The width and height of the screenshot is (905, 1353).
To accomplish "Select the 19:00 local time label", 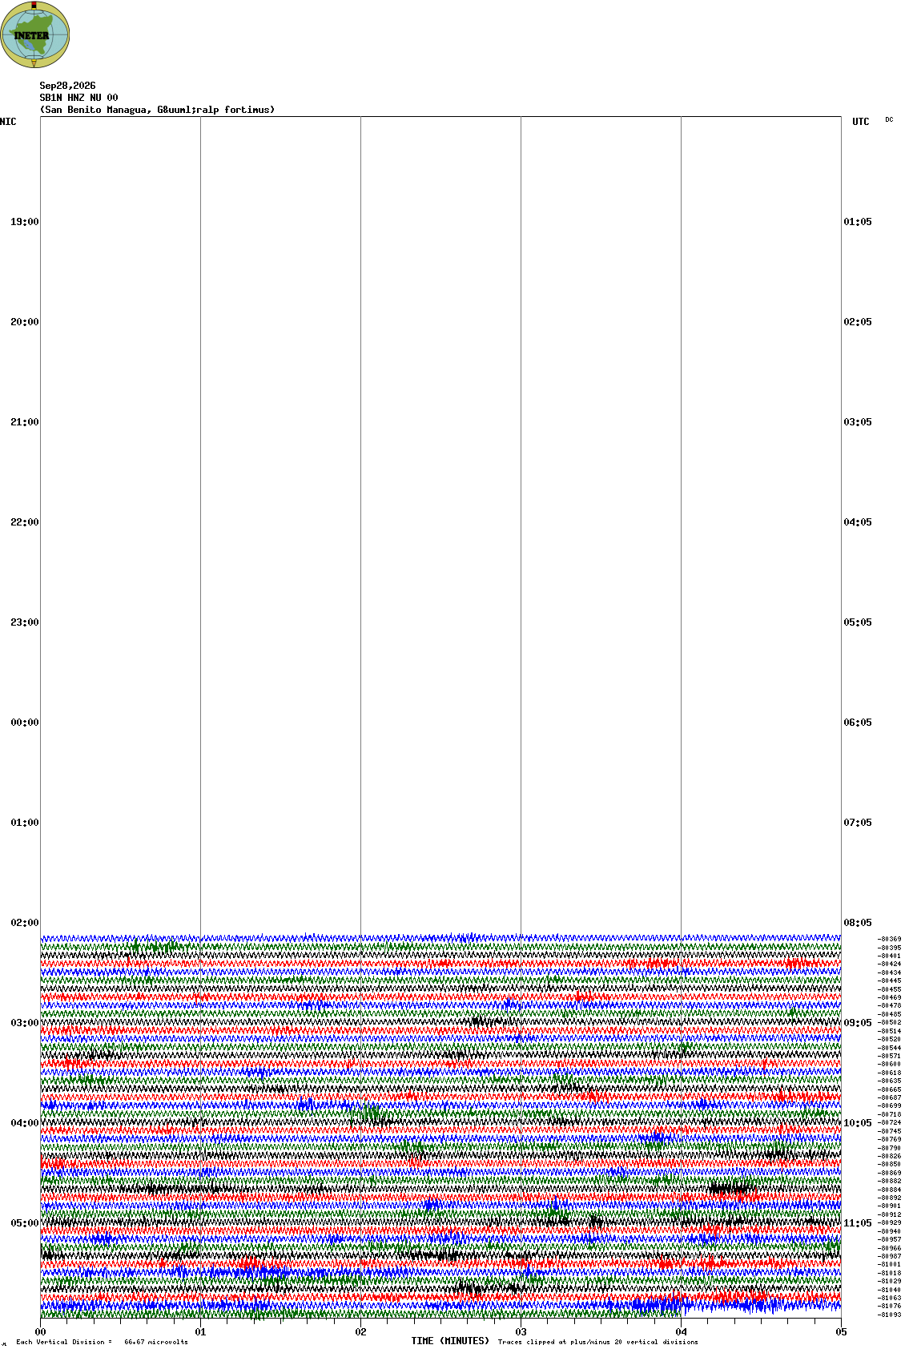I will (x=24, y=222).
